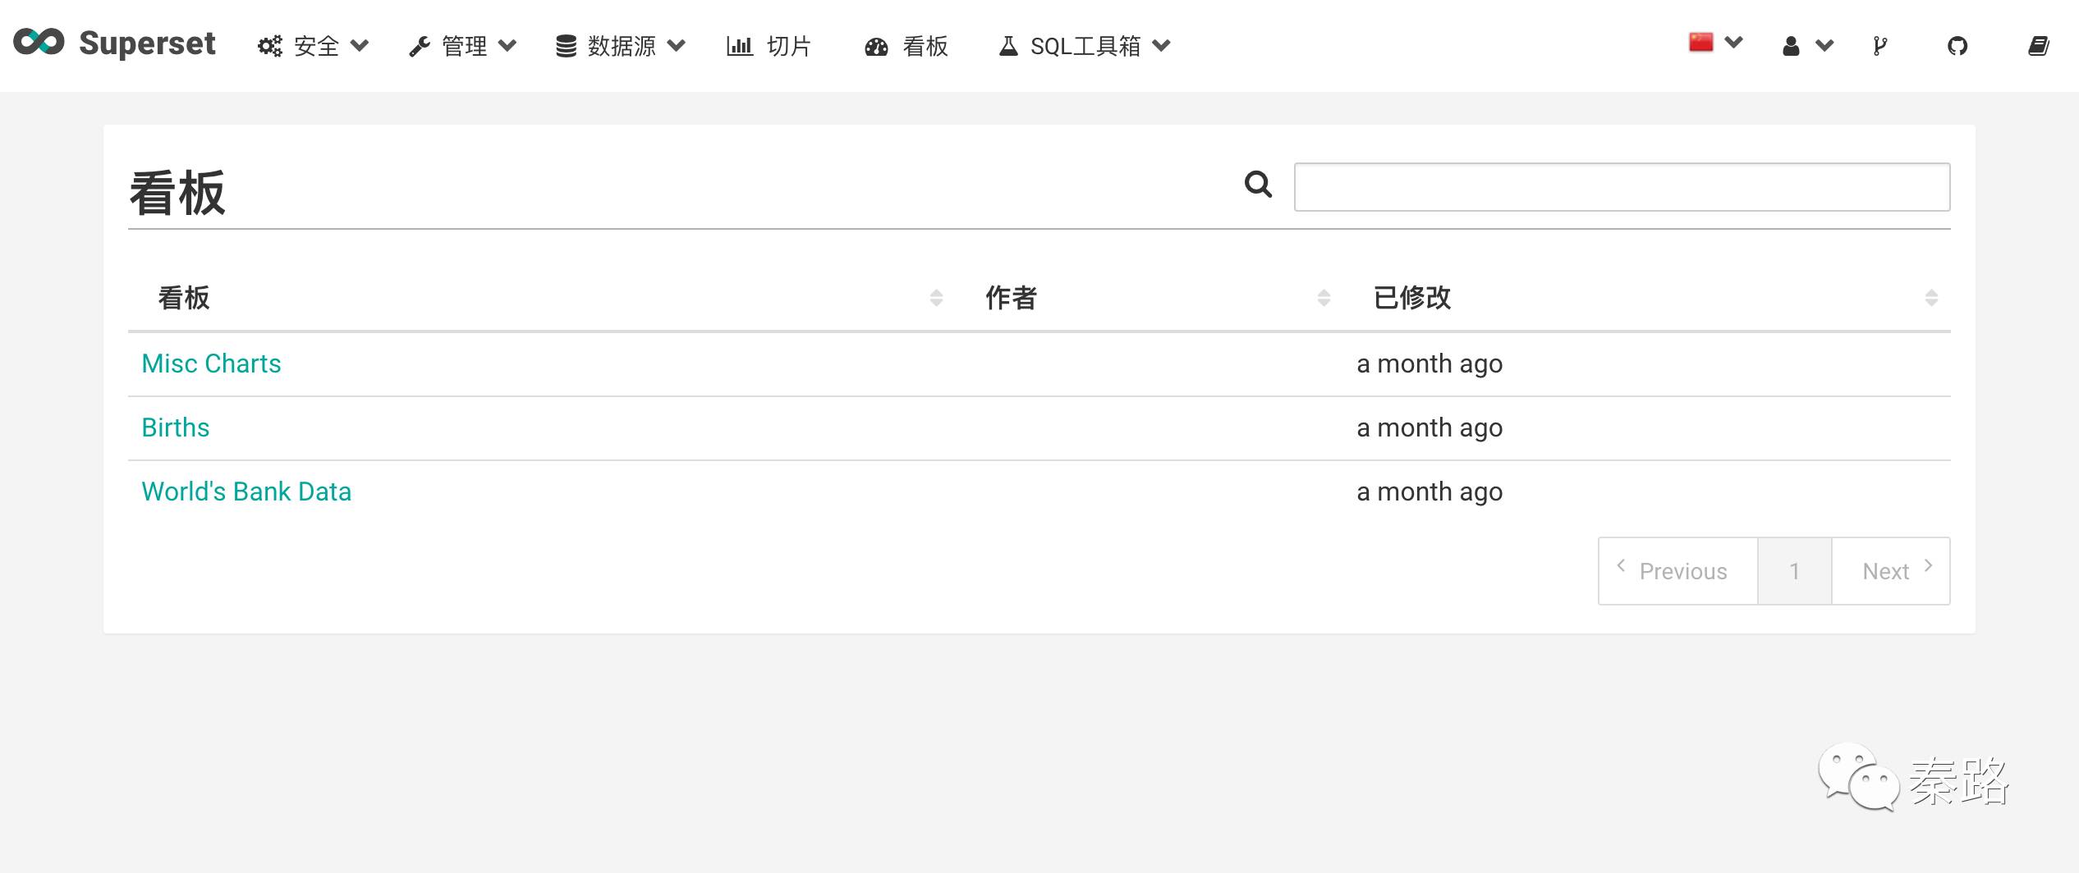The image size is (2079, 873).
Task: Go to the Previous page
Action: [1678, 571]
